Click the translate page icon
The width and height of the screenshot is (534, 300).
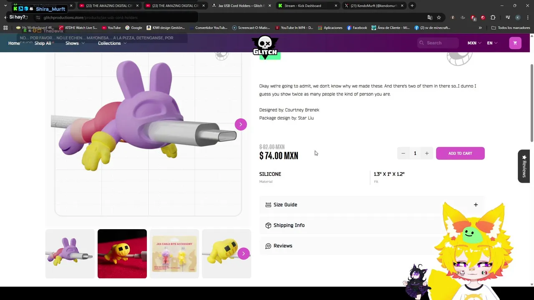(430, 17)
